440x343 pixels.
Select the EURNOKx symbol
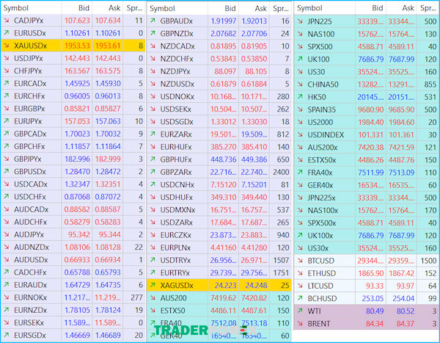[x=30, y=297]
